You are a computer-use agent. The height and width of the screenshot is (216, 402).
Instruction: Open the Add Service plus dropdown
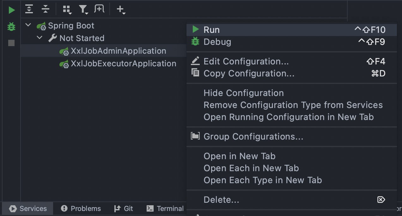pos(121,9)
